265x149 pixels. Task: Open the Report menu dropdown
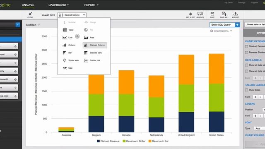coord(91,5)
